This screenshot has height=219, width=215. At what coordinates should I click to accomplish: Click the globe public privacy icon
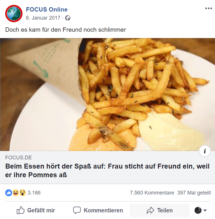click(x=68, y=18)
